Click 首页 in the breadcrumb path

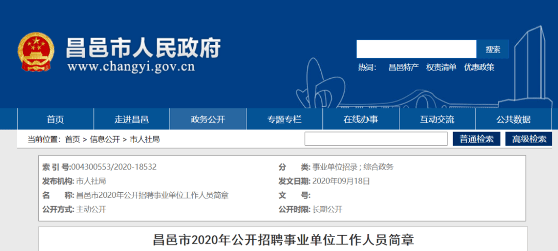(x=72, y=139)
